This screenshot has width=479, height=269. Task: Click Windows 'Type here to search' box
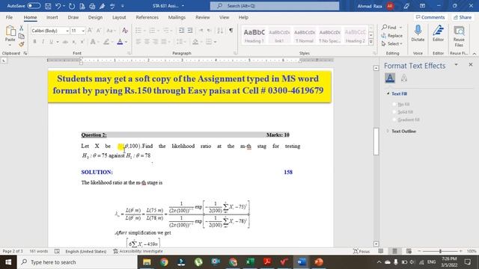point(77,262)
